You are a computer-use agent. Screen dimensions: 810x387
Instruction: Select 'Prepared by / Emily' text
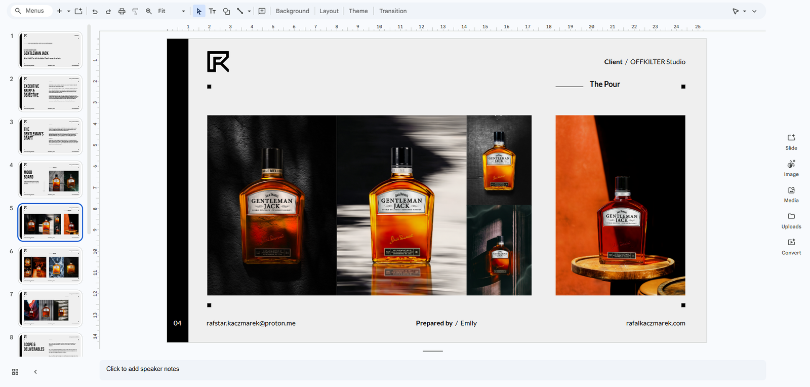(x=446, y=323)
